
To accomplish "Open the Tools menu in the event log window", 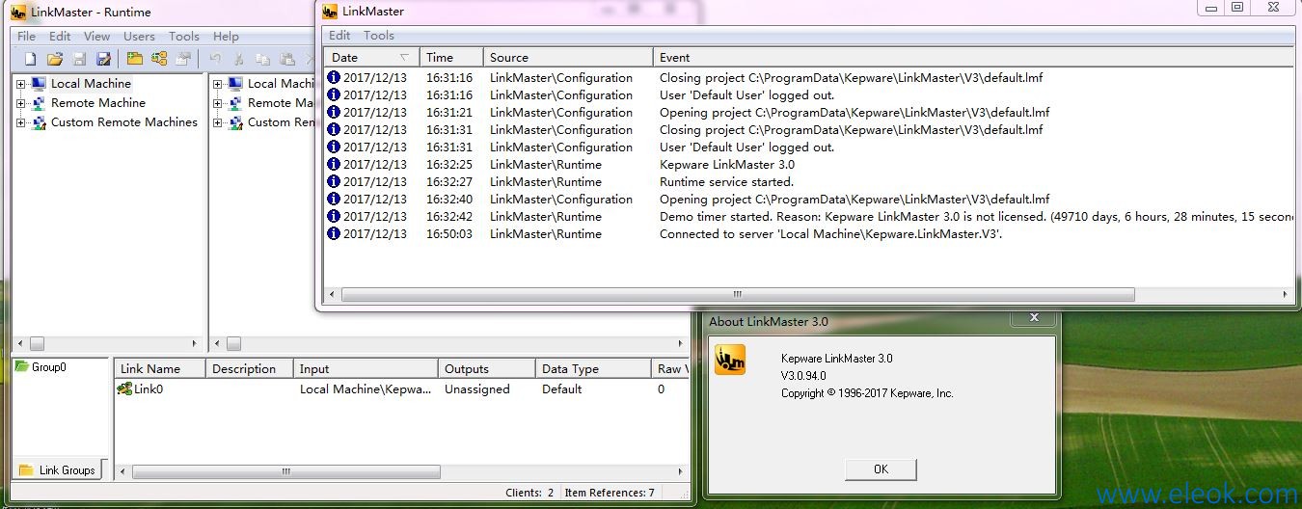I will point(379,36).
